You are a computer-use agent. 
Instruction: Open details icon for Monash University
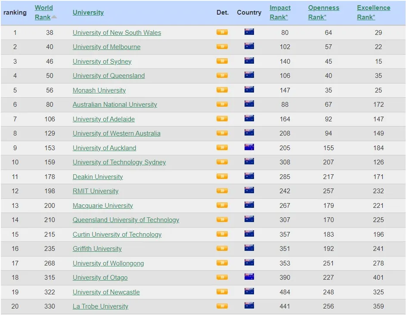pyautogui.click(x=222, y=90)
